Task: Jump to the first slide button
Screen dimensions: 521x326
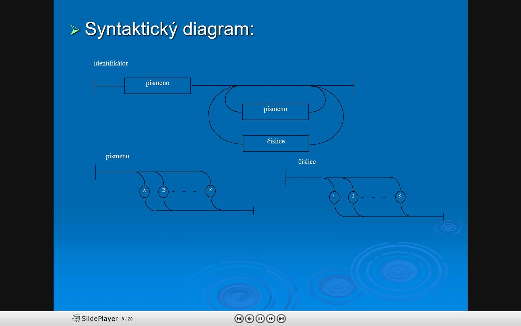Action: pos(239,318)
